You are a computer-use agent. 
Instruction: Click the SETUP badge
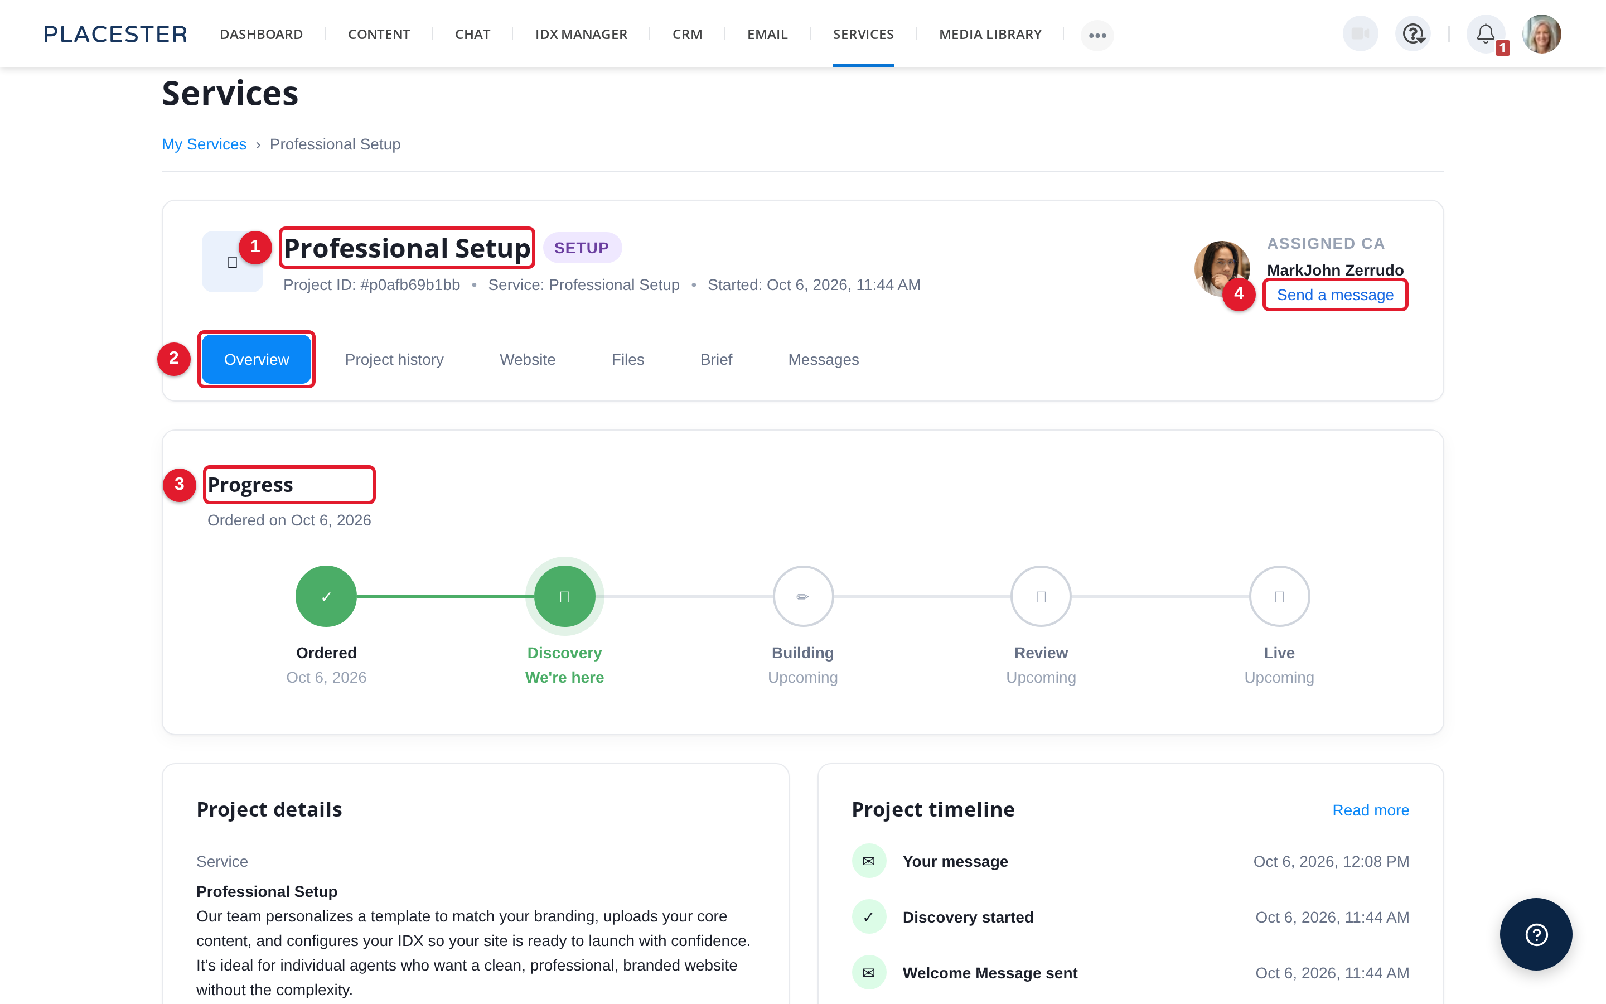pyautogui.click(x=582, y=248)
